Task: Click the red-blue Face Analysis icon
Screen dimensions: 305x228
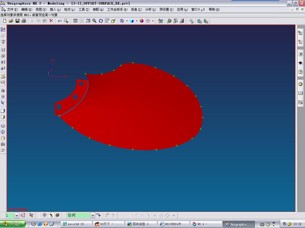Action: coord(142,21)
